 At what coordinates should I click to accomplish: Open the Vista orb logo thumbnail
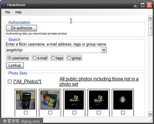(123, 100)
